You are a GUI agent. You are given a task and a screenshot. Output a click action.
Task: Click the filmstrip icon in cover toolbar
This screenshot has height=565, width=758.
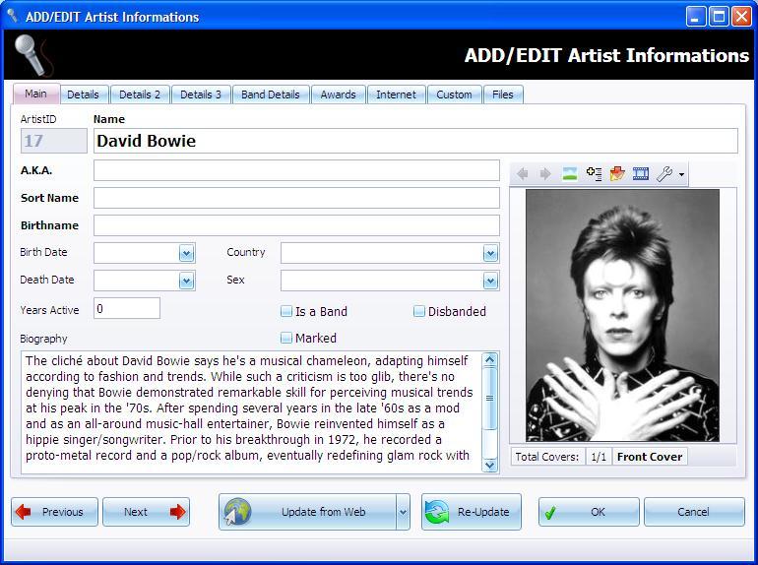641,173
